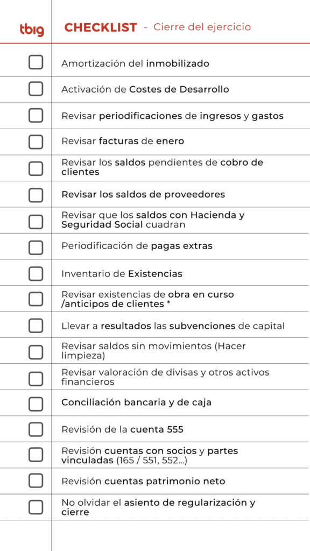Viewport: 310px width, 551px height.
Task: Check the Periodificación de pagas extras box
Action: [x=36, y=248]
